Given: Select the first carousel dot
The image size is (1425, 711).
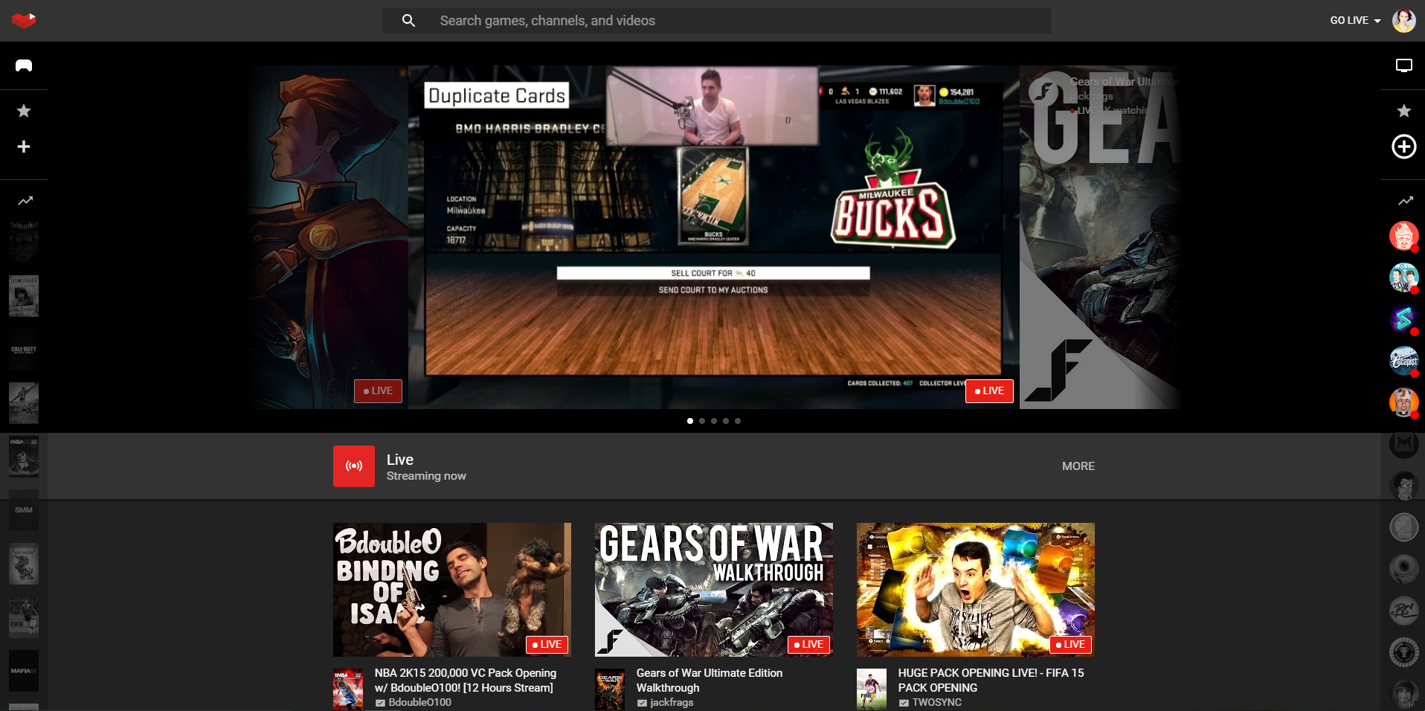Looking at the screenshot, I should pyautogui.click(x=690, y=421).
